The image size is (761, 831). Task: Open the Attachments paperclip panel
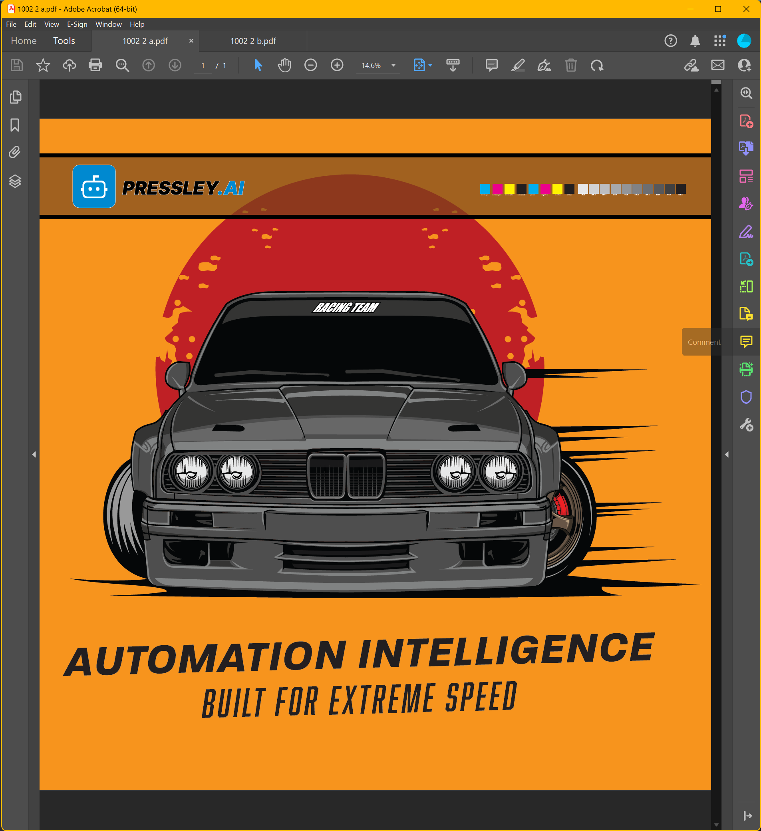click(x=15, y=153)
